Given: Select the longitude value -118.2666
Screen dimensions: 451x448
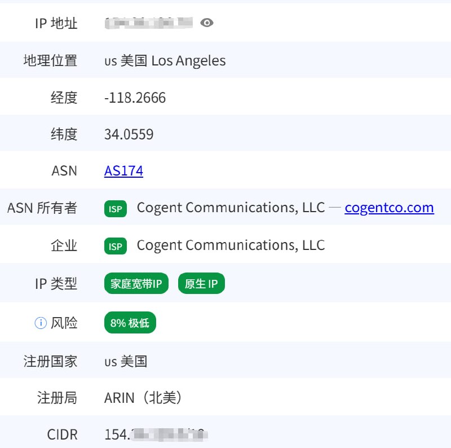Looking at the screenshot, I should click(135, 98).
